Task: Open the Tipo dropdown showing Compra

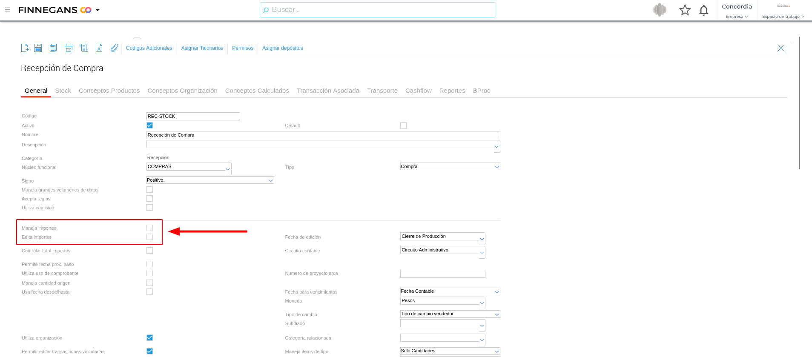Action: [x=496, y=167]
